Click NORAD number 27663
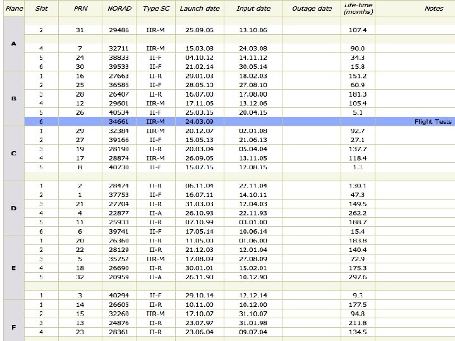 119,76
